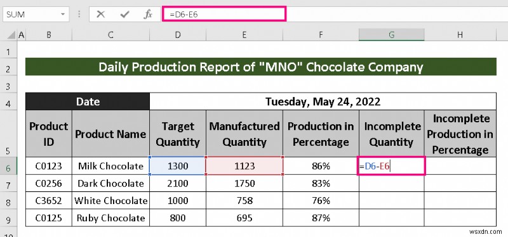Select the 87% percentage cell
This screenshot has width=508, height=237.
tap(321, 218)
